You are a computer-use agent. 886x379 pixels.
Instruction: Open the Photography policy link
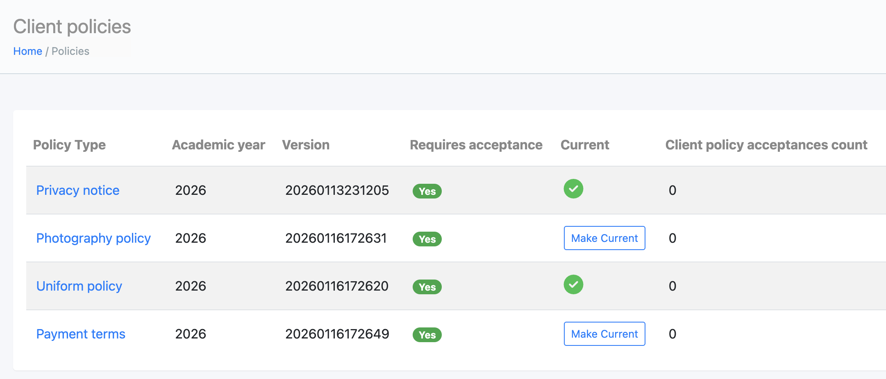click(x=93, y=238)
